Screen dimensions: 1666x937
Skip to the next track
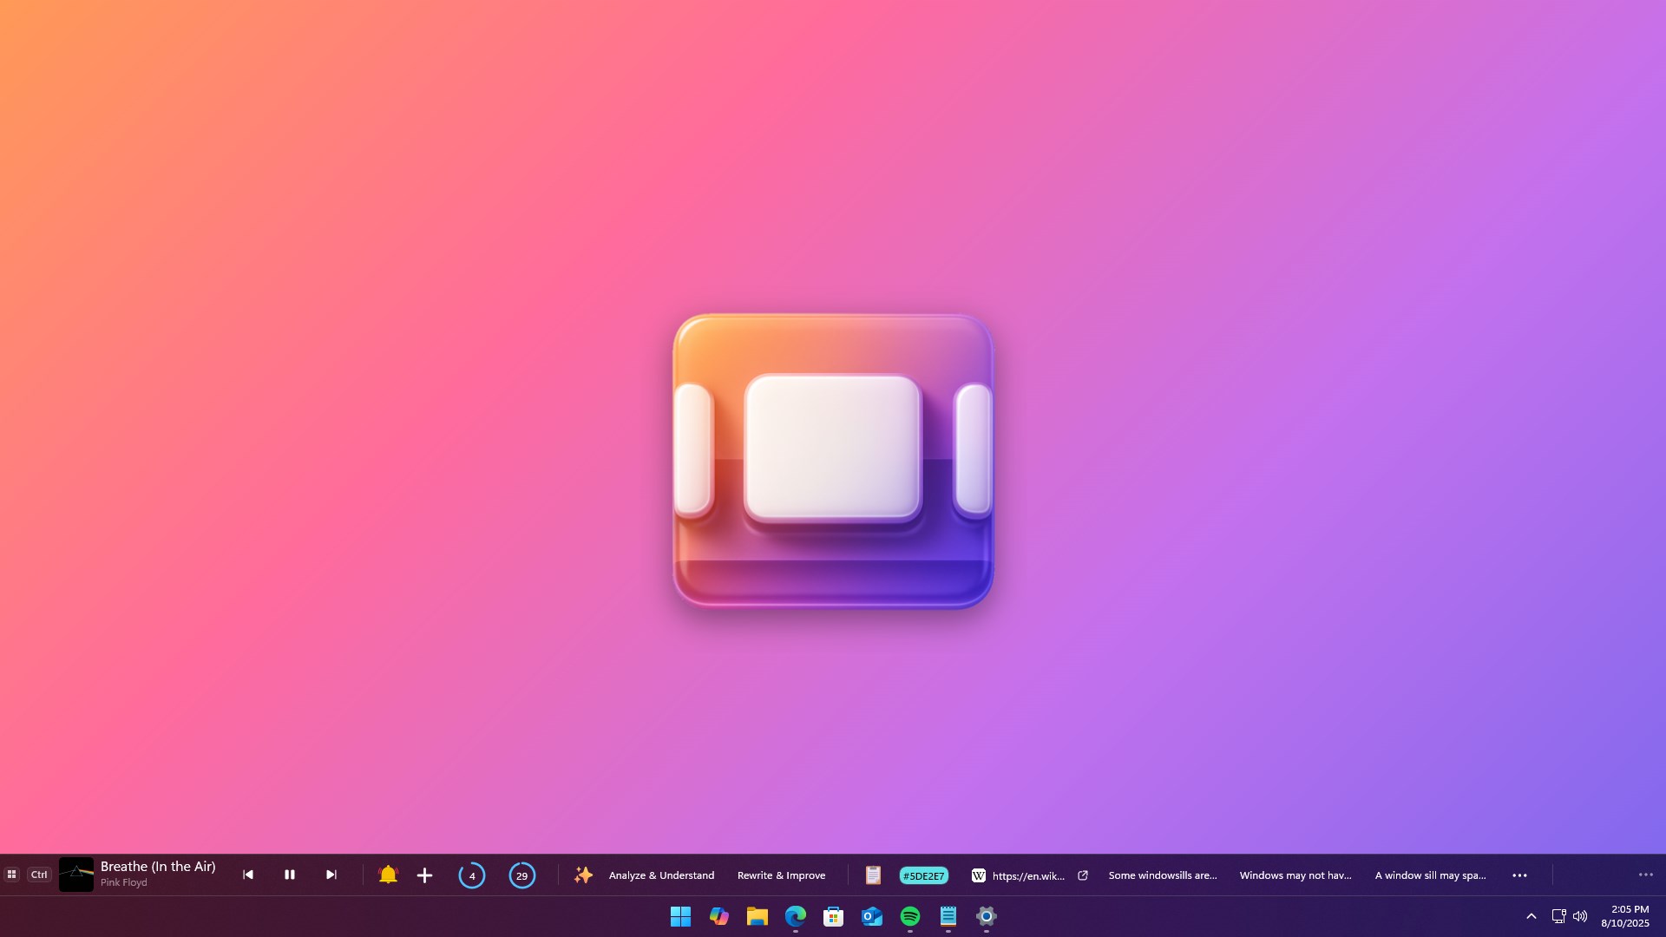tap(331, 875)
